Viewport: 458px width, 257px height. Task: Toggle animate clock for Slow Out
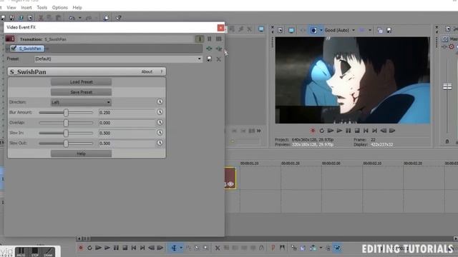(160, 143)
